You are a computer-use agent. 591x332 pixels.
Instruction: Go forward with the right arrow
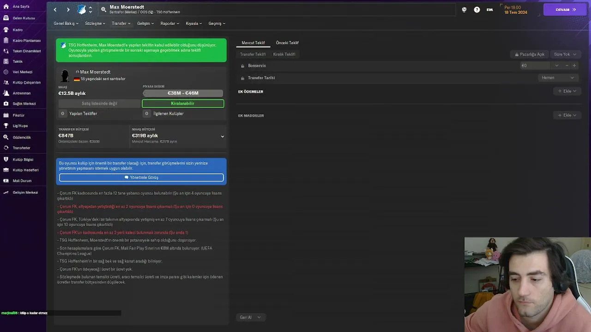[68, 10]
